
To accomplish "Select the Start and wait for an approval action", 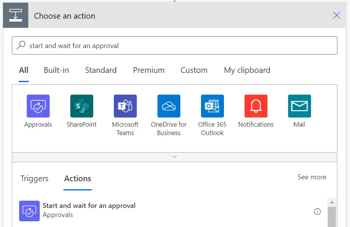I will (89, 205).
